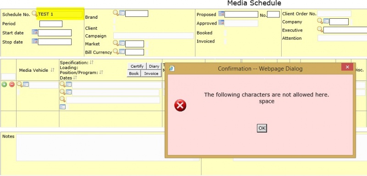Click the Period input field
The height and width of the screenshot is (176, 367).
click(51, 24)
